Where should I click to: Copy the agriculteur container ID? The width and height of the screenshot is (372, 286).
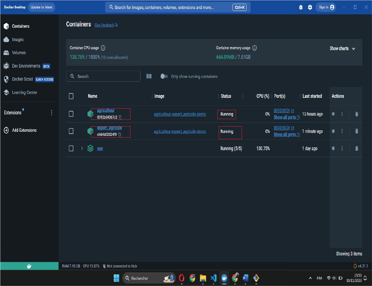(x=120, y=117)
